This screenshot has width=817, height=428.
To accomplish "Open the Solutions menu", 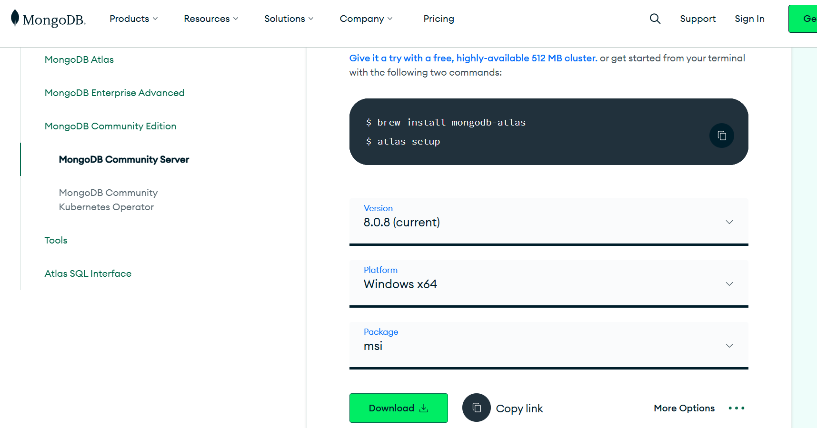I will point(289,19).
